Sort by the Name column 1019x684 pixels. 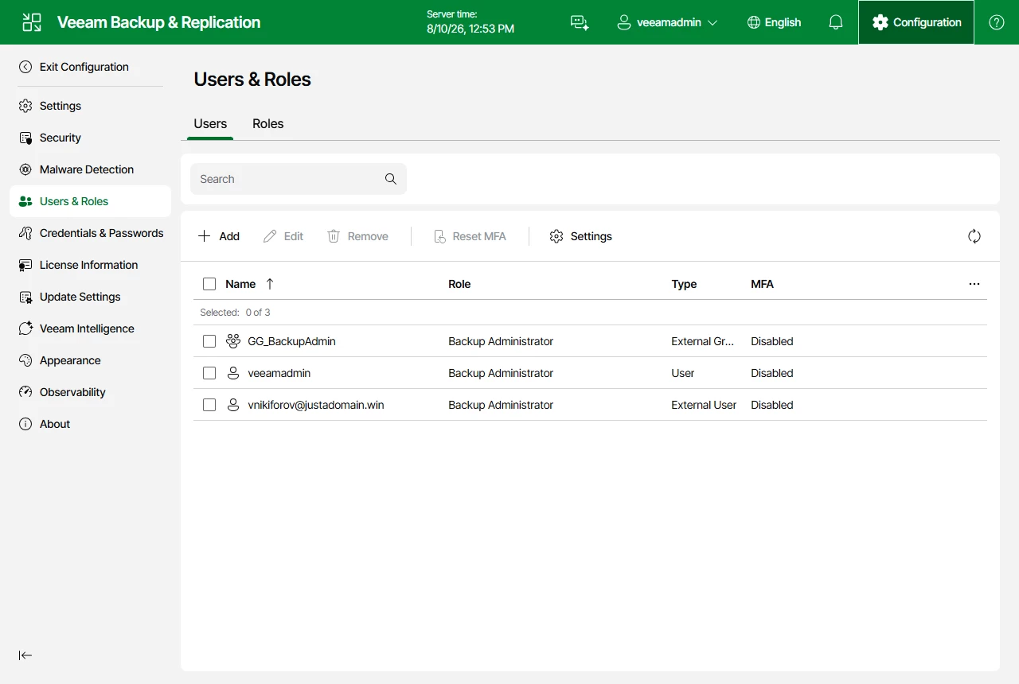click(240, 284)
